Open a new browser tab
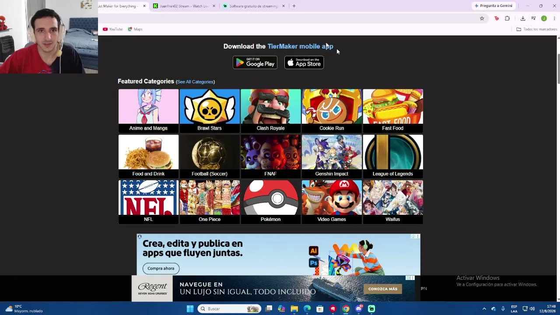Image resolution: width=560 pixels, height=315 pixels. (294, 6)
